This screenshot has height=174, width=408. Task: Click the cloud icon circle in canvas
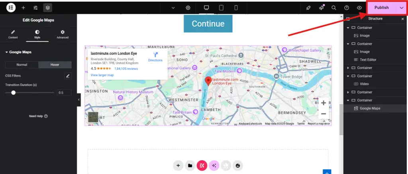pos(226,165)
